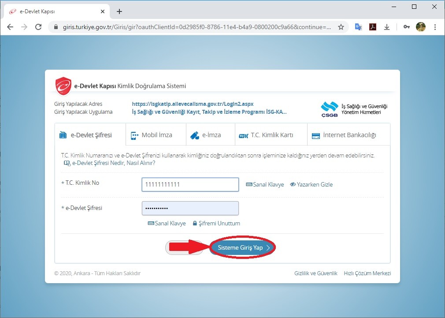
Task: Go back using the browser back arrow
Action: (10, 27)
